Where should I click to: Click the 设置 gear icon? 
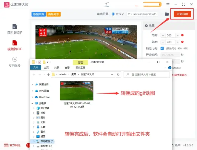pos(146,25)
